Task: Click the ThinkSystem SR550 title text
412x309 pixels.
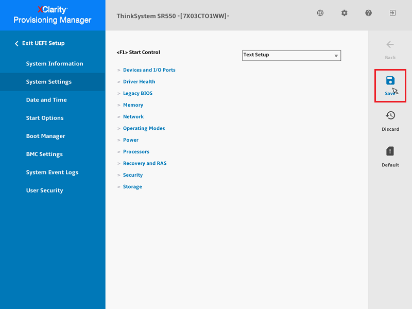Action: [173, 16]
